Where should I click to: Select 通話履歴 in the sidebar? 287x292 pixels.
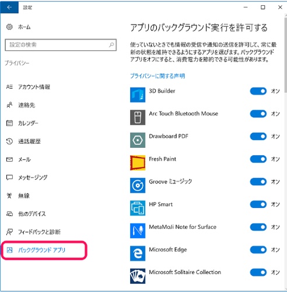click(x=29, y=141)
